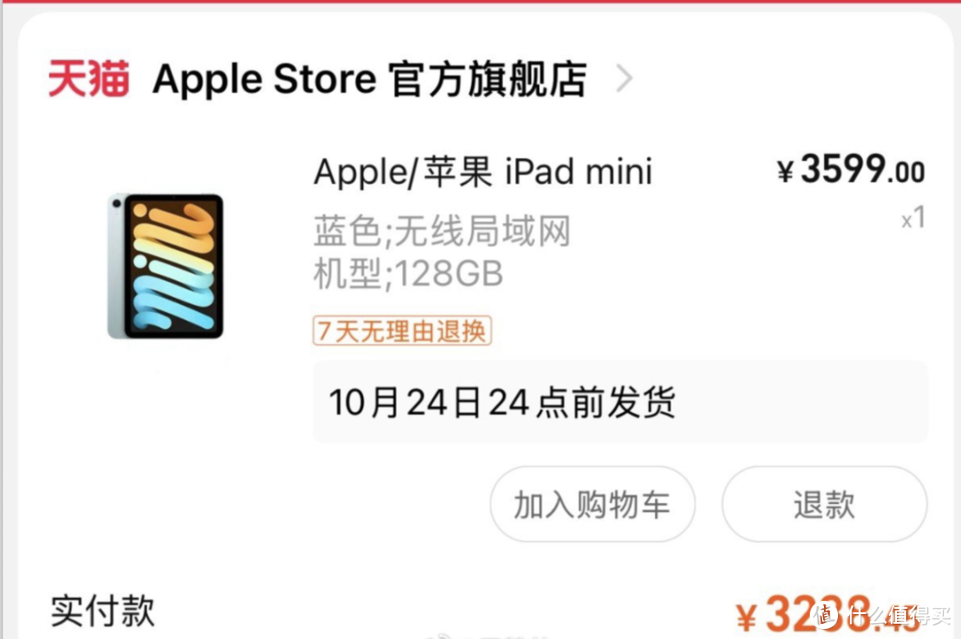The image size is (961, 639).
Task: Tap the 实付款 label
Action: click(102, 611)
